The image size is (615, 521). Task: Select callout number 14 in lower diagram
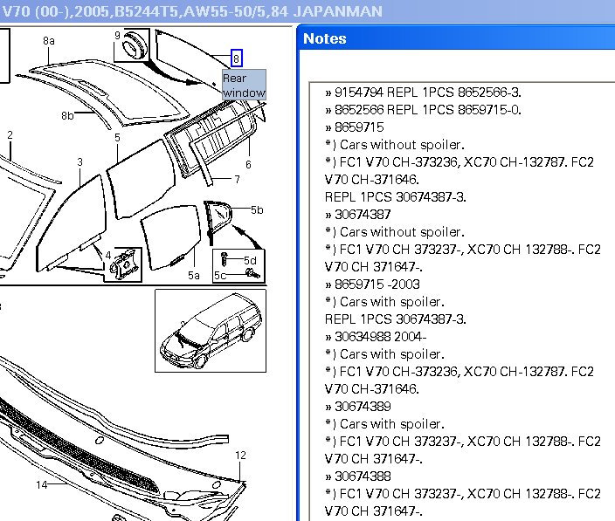[x=41, y=484]
